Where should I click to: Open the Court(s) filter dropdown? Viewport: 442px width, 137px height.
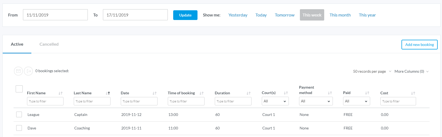[275, 101]
